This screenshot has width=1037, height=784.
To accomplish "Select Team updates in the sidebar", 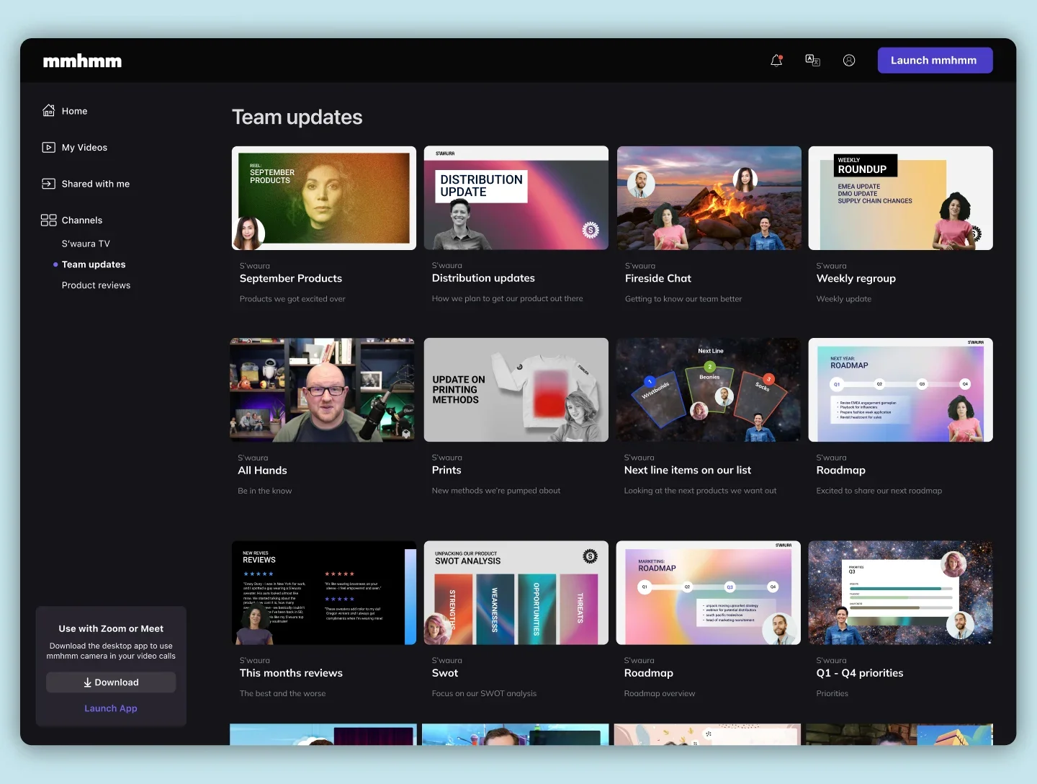I will point(94,264).
